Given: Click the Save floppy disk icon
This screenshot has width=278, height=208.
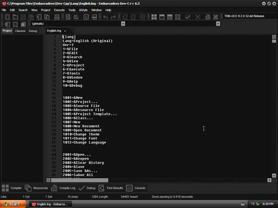Looking at the screenshot, I should click(23, 17).
